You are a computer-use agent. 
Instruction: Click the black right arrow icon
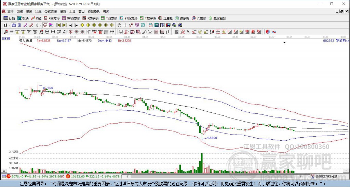[x=76, y=25]
